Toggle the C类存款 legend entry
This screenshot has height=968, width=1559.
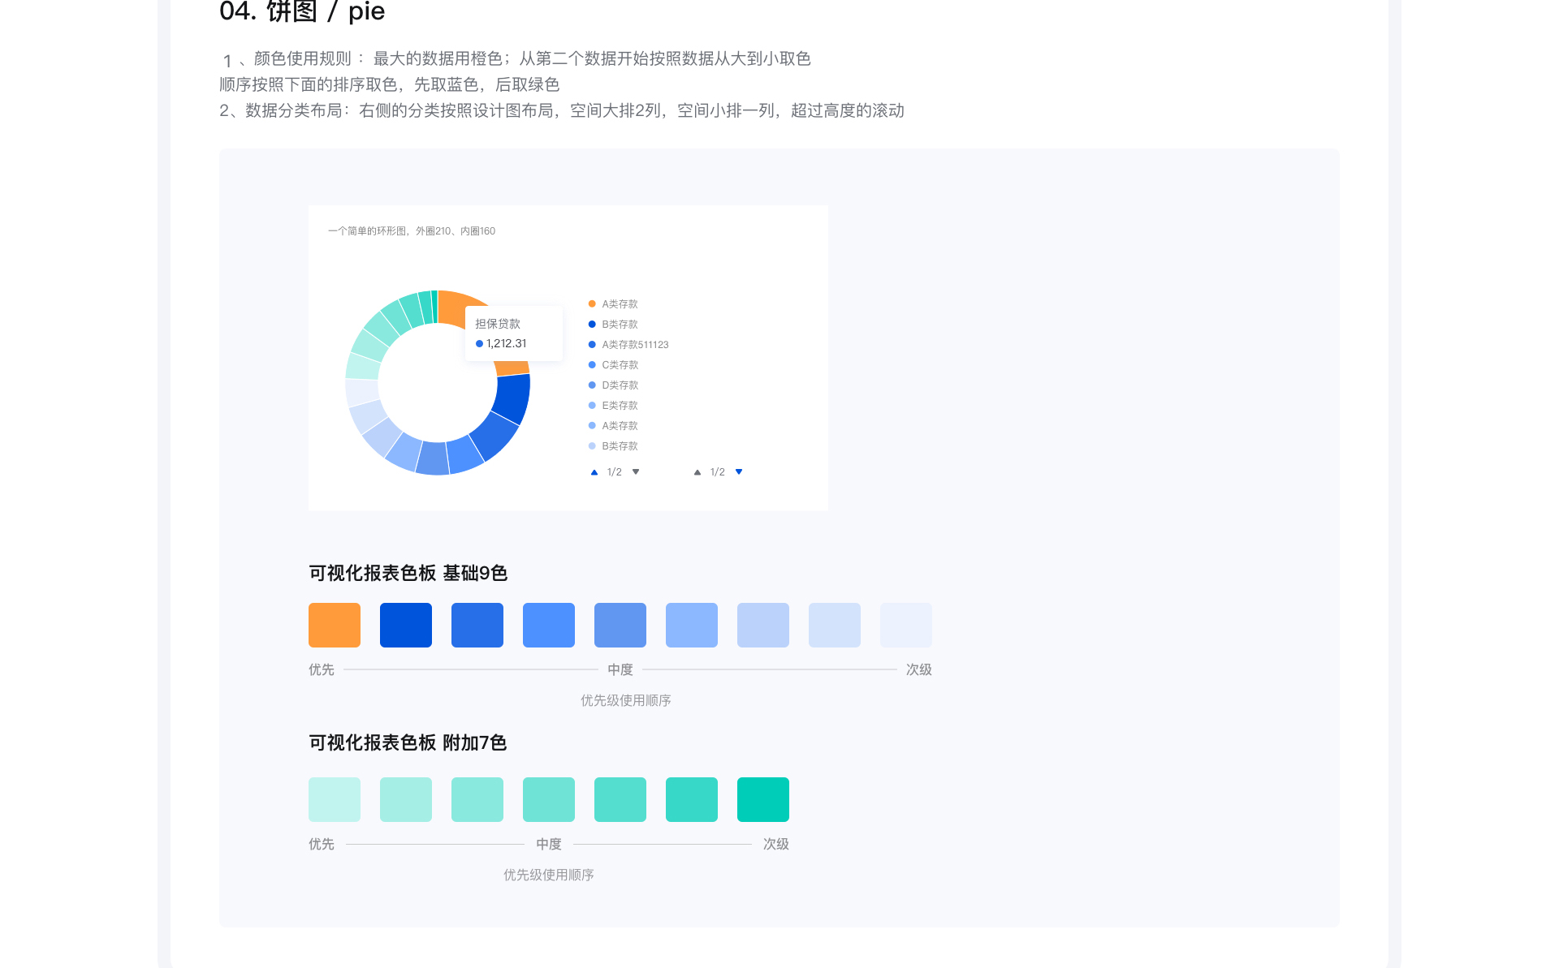(x=619, y=365)
